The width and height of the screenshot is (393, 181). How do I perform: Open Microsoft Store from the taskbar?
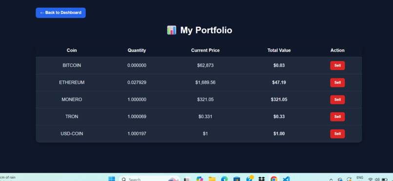236,179
